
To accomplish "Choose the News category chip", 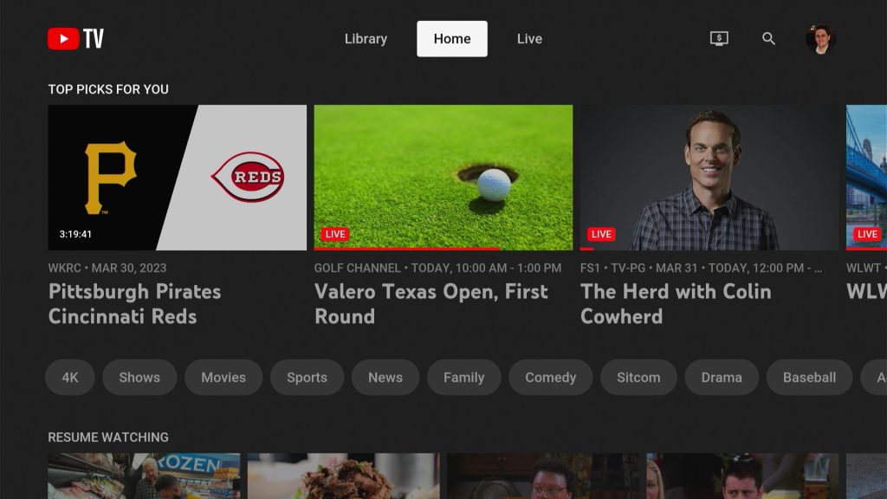I will (x=385, y=378).
